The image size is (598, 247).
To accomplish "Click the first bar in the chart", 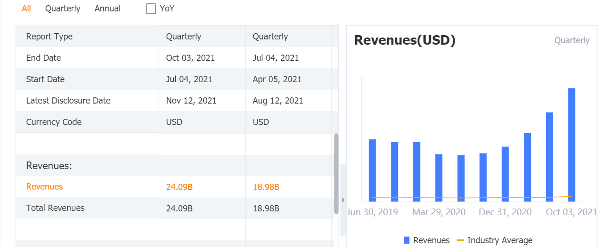I will click(372, 170).
